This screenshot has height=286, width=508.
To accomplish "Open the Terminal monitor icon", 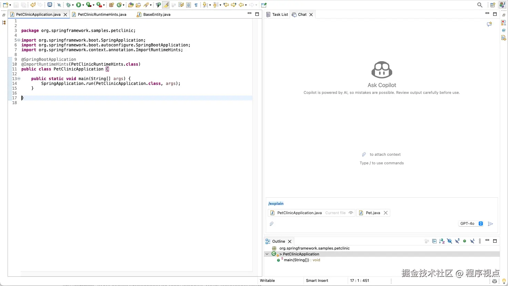I will (50, 5).
